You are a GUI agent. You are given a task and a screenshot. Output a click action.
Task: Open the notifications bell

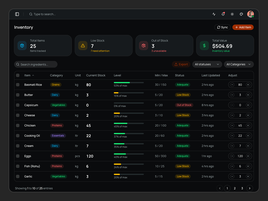[223, 14]
